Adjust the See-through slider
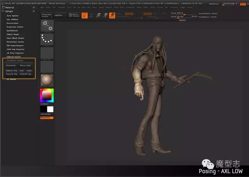 [x=230, y=4]
